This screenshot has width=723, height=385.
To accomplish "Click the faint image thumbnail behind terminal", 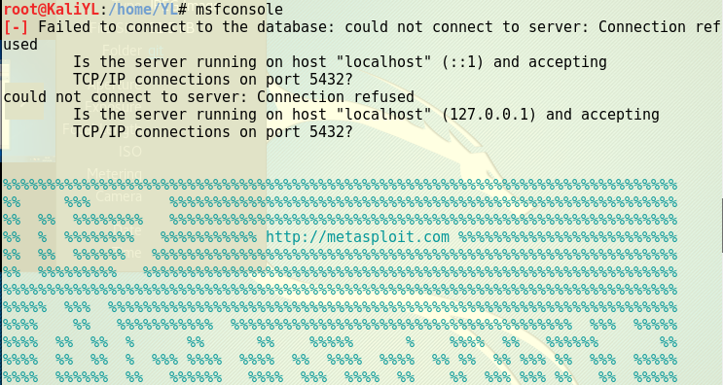I will coord(27,100).
